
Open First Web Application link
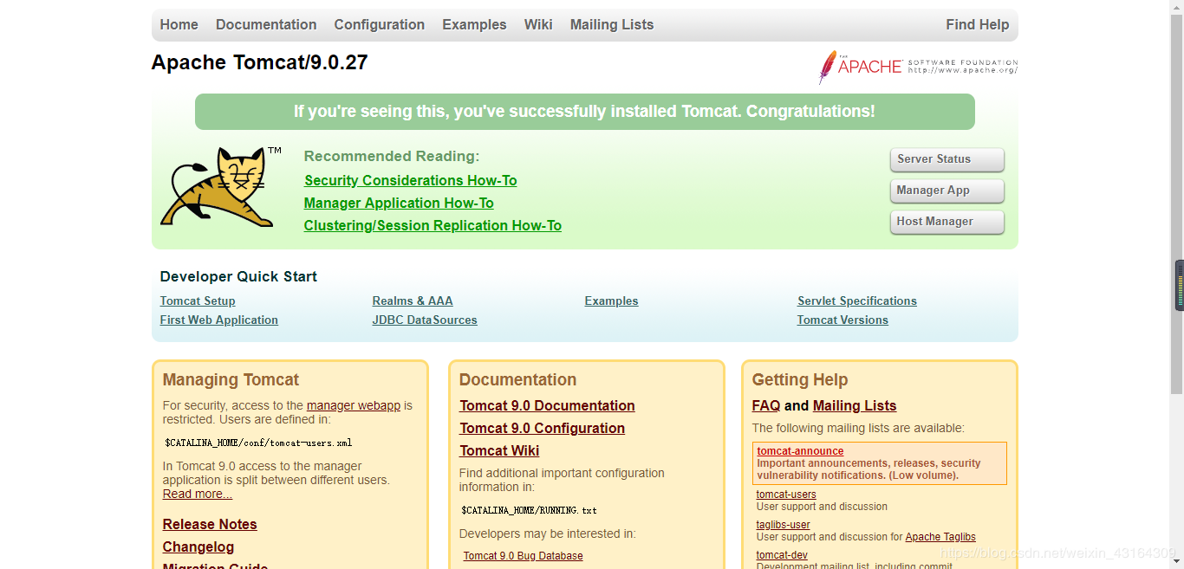(x=219, y=320)
